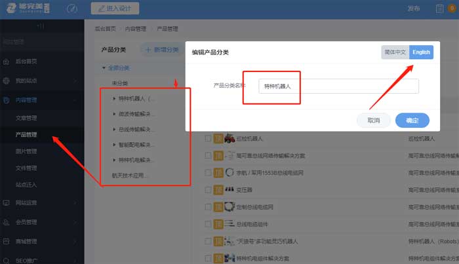The width and height of the screenshot is (459, 264).
Task: Click the clipboard icon beside 发布
Action: [x=440, y=9]
